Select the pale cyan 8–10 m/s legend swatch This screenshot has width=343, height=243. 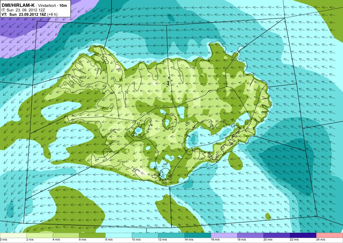coord(119,235)
